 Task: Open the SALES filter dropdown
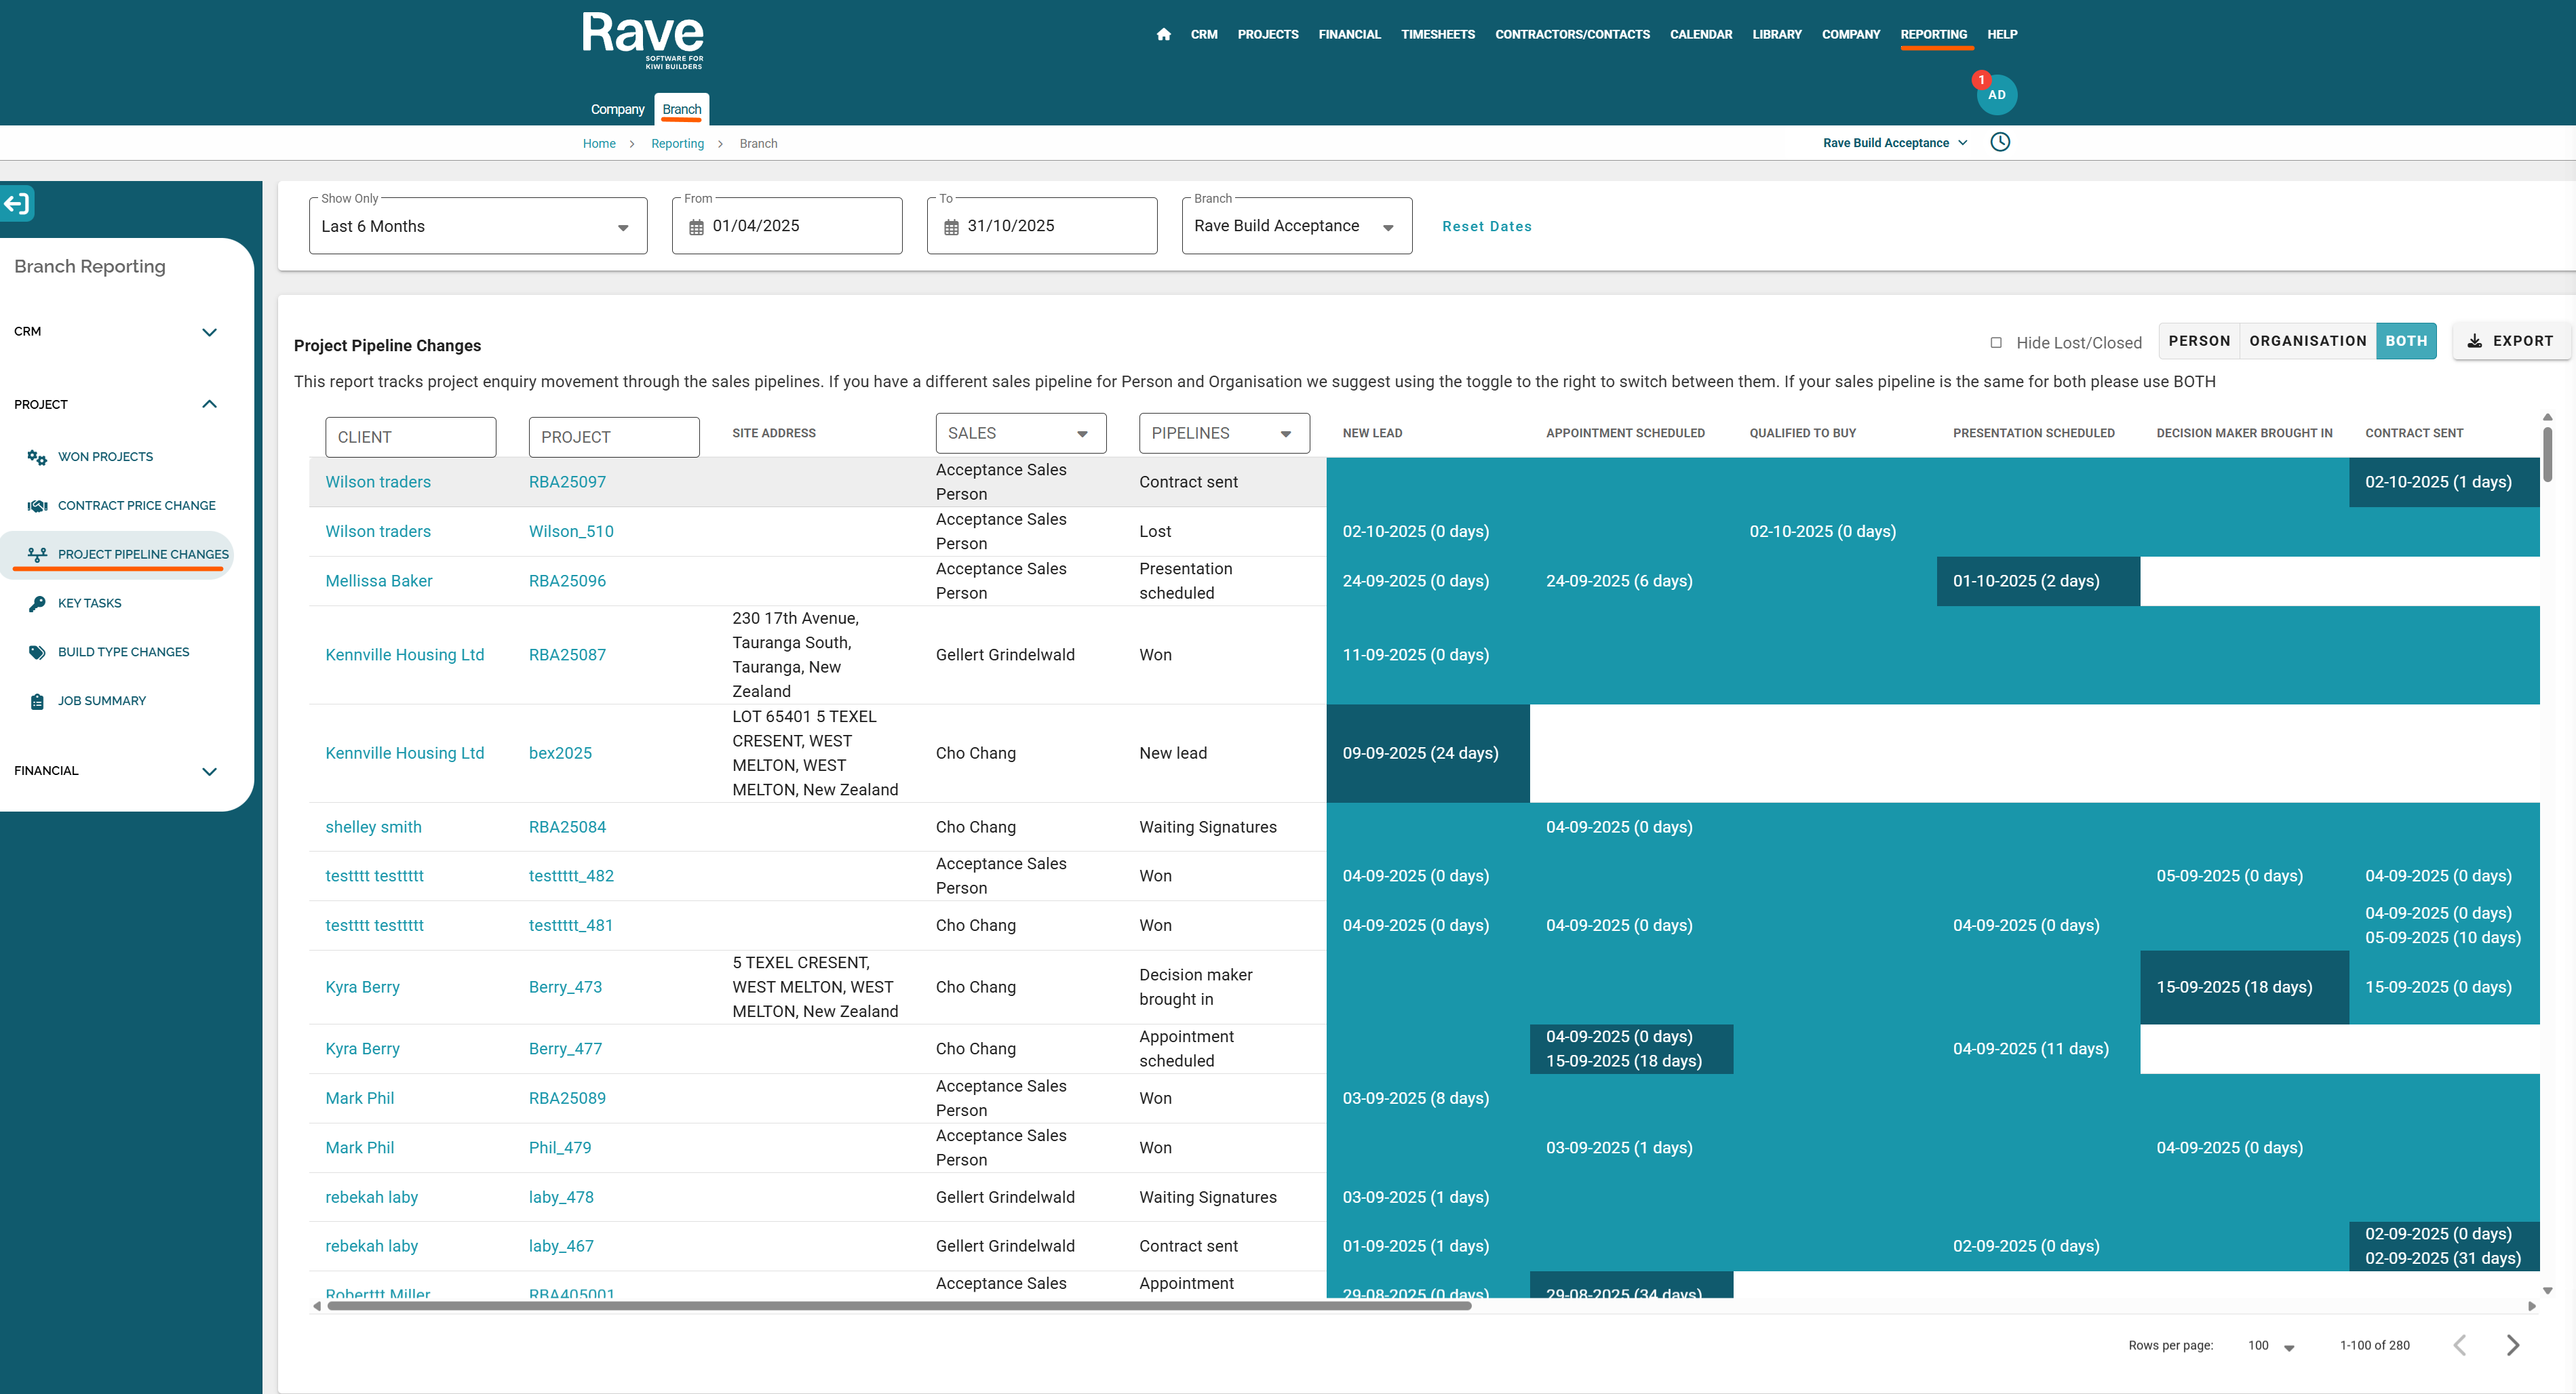pyautogui.click(x=1020, y=433)
